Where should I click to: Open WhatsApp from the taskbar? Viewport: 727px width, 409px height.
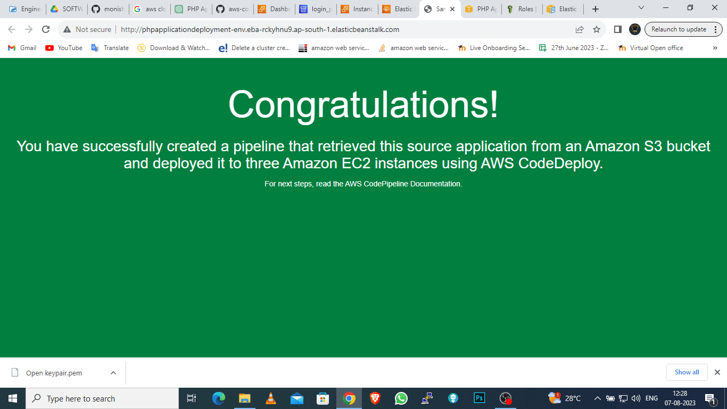pyautogui.click(x=401, y=398)
